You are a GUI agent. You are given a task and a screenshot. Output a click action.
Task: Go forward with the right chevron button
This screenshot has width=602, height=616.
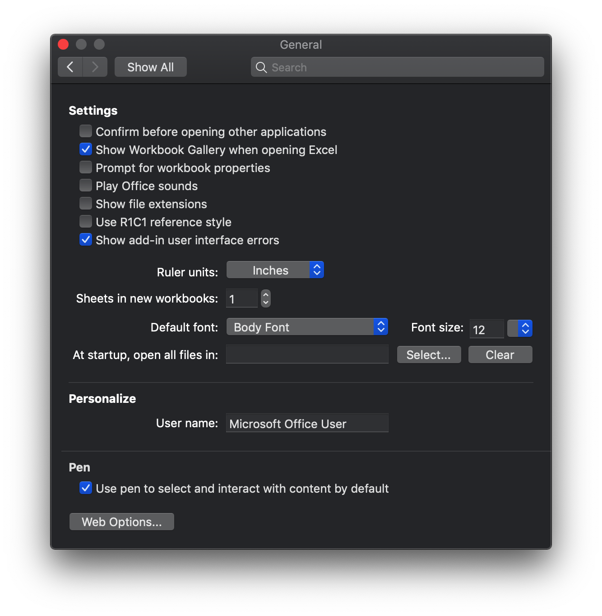(x=95, y=67)
